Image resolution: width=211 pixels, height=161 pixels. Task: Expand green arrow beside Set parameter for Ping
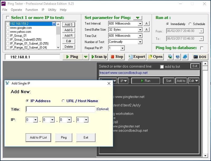click(137, 18)
